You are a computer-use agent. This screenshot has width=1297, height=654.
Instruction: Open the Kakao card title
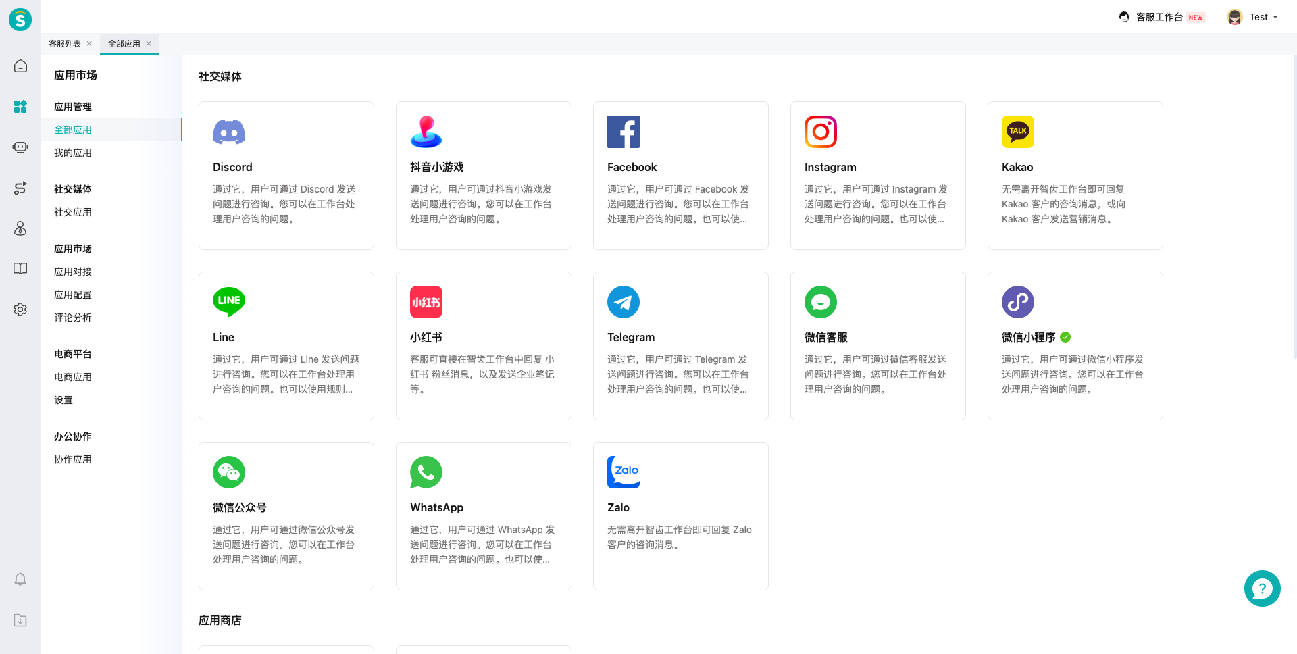(1017, 167)
